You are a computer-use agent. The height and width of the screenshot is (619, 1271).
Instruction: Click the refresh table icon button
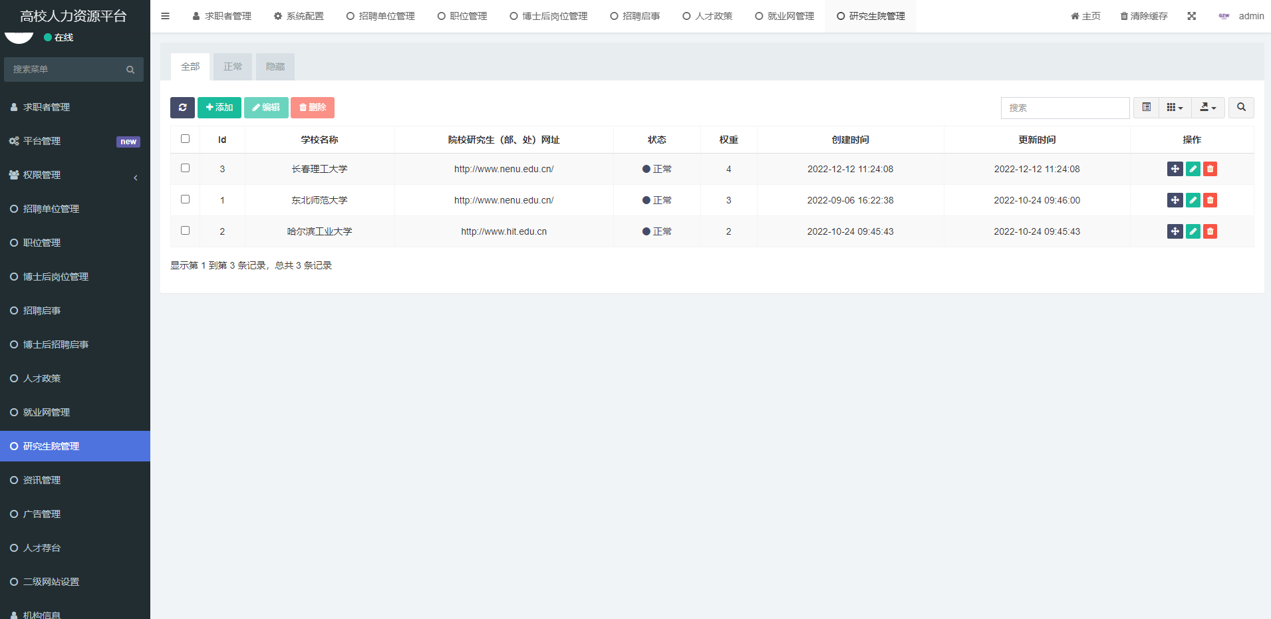click(x=182, y=108)
